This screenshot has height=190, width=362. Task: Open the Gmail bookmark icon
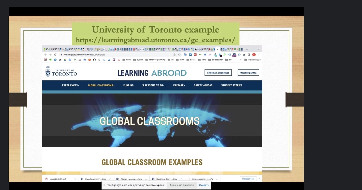[x=46, y=60]
